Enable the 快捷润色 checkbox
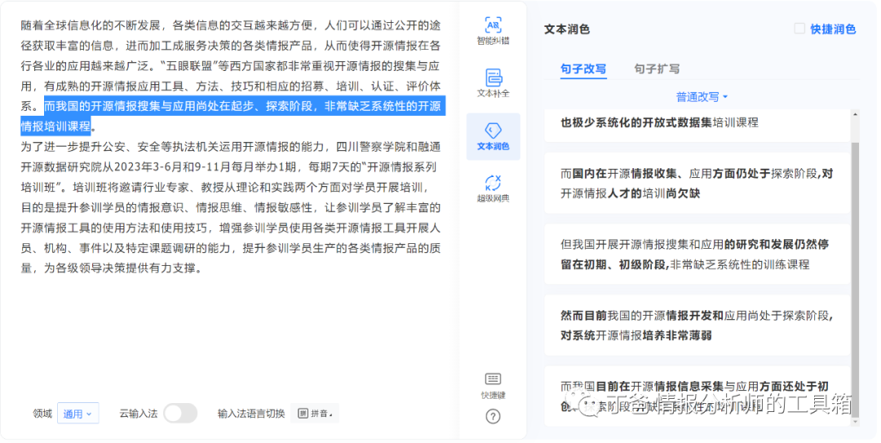 (x=799, y=29)
